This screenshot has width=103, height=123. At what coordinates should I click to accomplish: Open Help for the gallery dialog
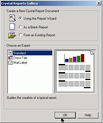[88, 115]
